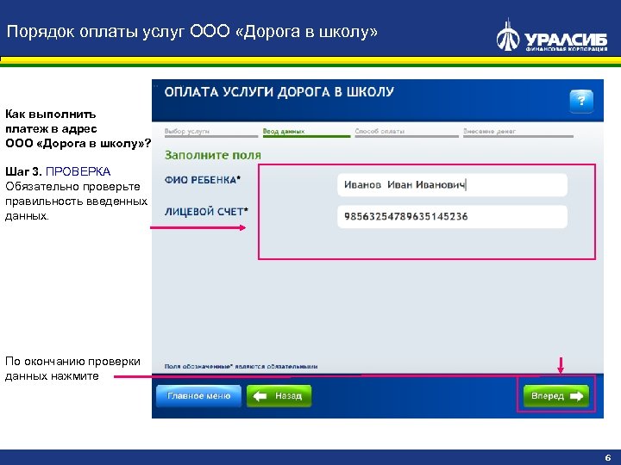The height and width of the screenshot is (465, 621).
Task: Focus the ЛИЦЕВОЙ СЧЕТ input field
Action: click(x=452, y=216)
